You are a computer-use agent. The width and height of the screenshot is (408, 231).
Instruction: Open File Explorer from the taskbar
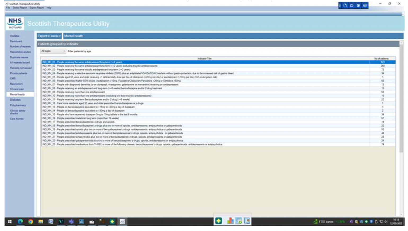pos(41,221)
